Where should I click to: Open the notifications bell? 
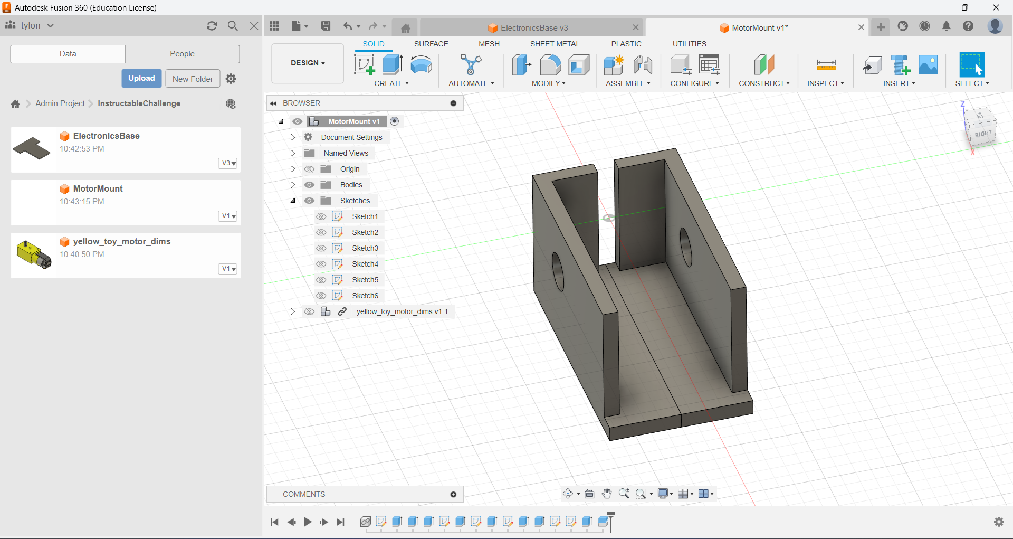947,26
